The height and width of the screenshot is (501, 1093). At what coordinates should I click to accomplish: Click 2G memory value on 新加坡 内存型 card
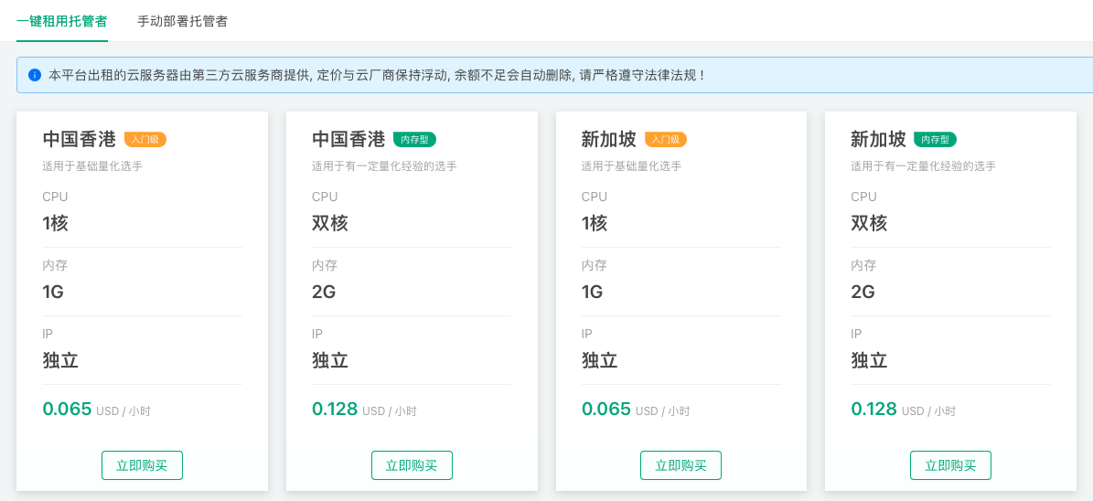click(863, 292)
